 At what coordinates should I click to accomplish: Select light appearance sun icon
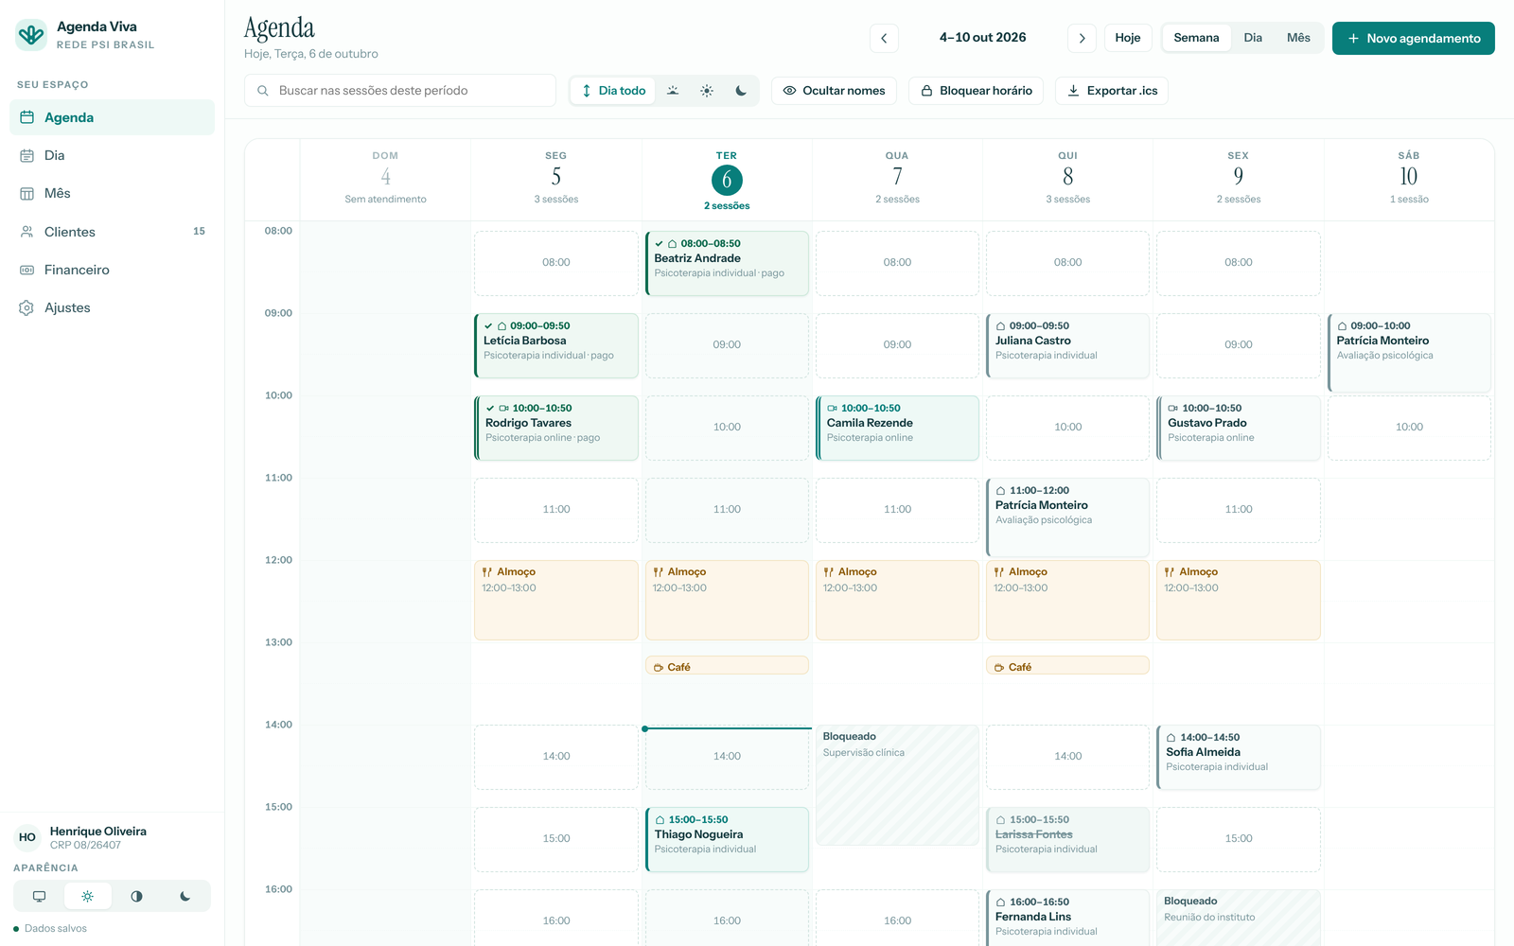[x=88, y=896]
